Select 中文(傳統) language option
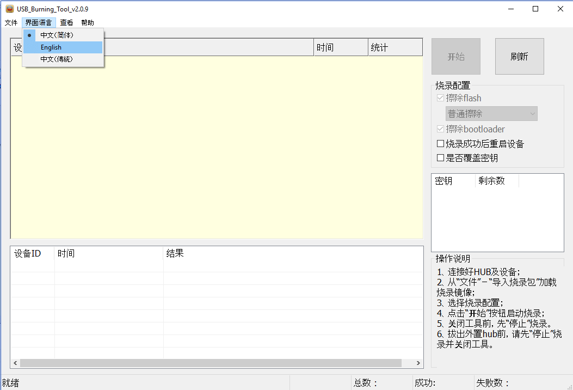The height and width of the screenshot is (390, 573). click(x=63, y=59)
